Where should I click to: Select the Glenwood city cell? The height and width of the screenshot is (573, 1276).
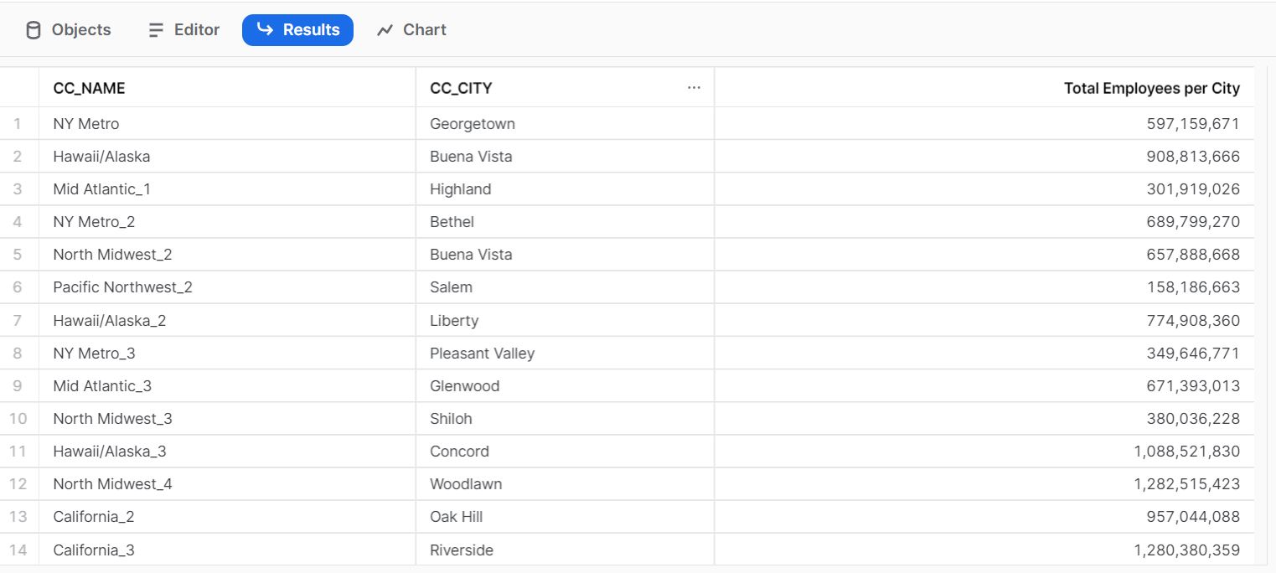pos(565,386)
